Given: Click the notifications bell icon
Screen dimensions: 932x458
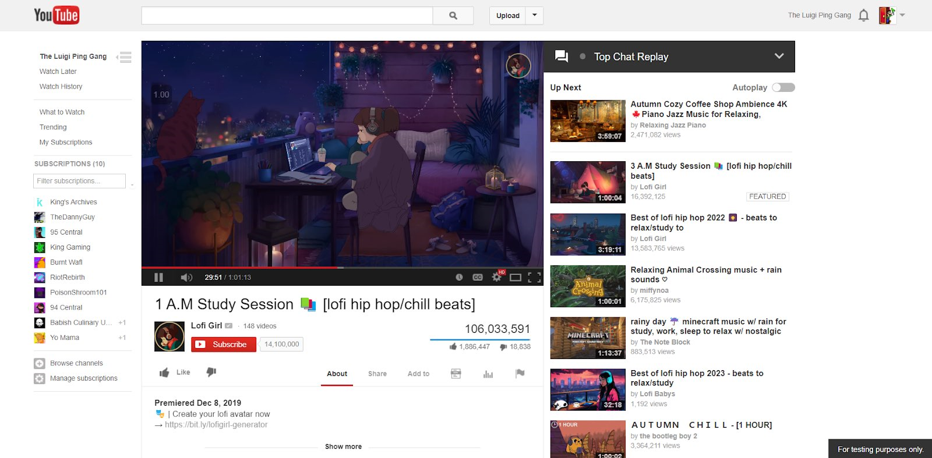Looking at the screenshot, I should (x=864, y=15).
